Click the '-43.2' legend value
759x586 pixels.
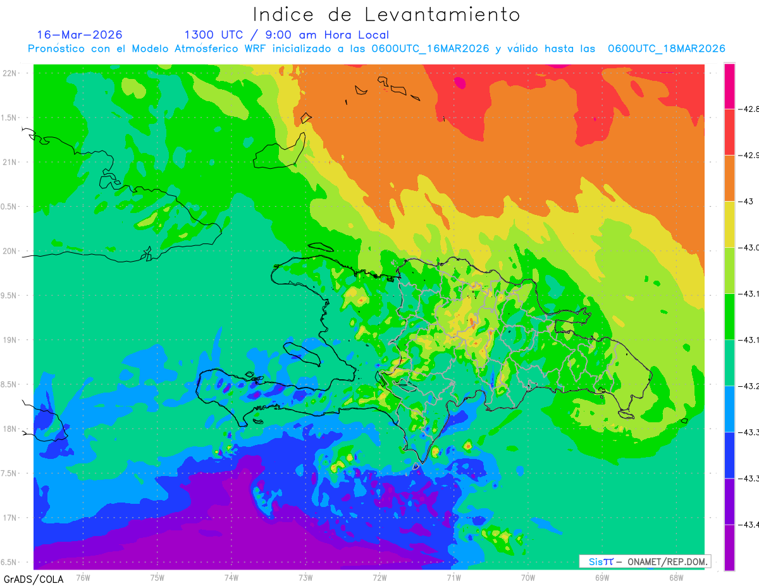(x=748, y=386)
